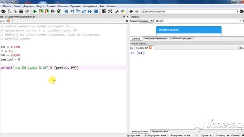This screenshot has height=137, width=244.
Task: Open the Поиск menu
Action: coord(17,6)
